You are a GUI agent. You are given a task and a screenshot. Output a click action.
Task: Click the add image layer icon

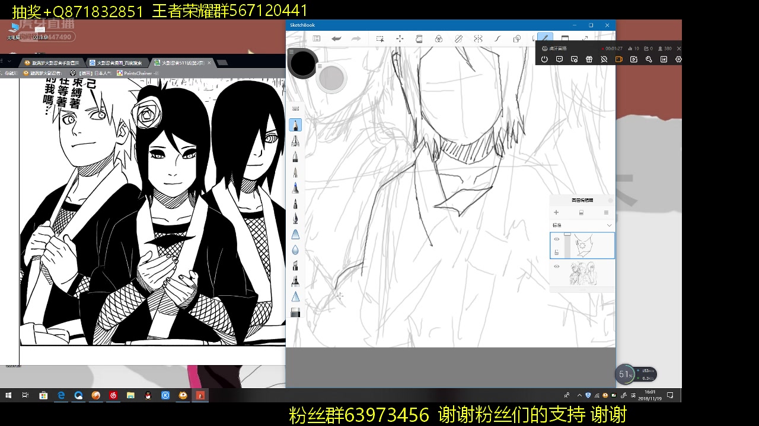(581, 212)
